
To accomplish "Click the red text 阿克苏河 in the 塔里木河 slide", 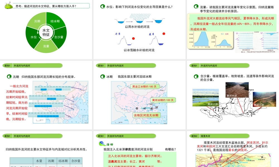I will [253, 143].
